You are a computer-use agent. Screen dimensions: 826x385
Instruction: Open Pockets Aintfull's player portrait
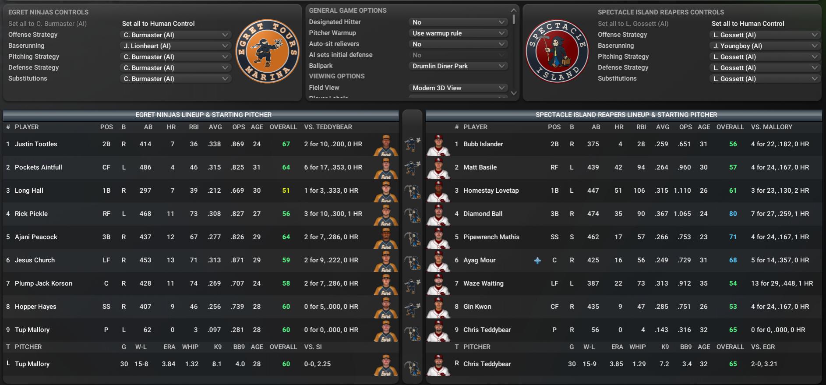click(x=386, y=168)
